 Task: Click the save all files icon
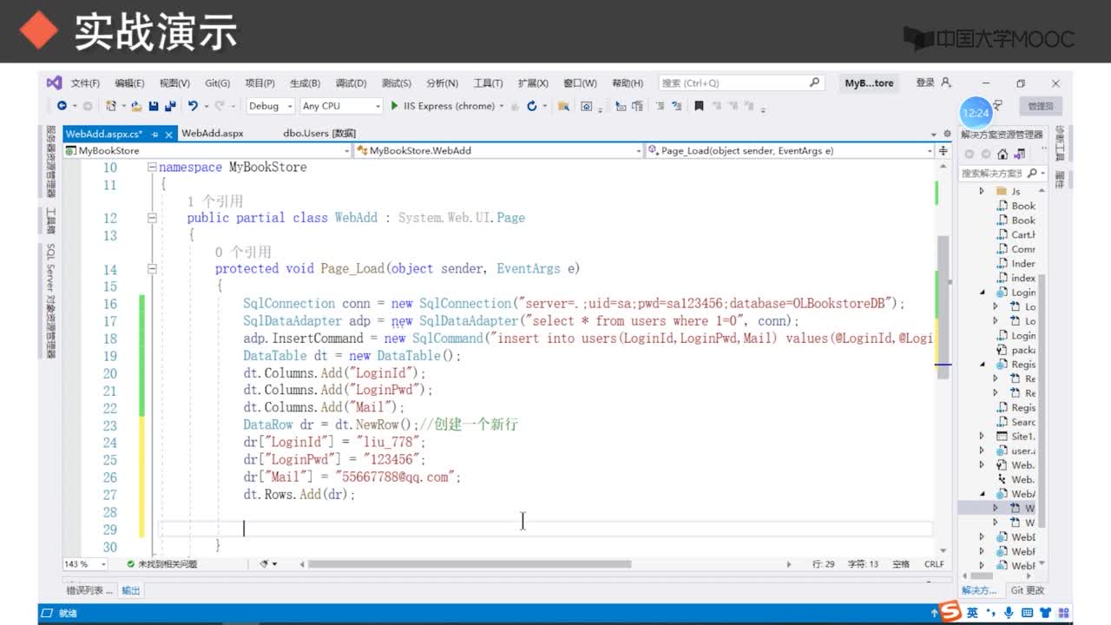[x=169, y=106]
